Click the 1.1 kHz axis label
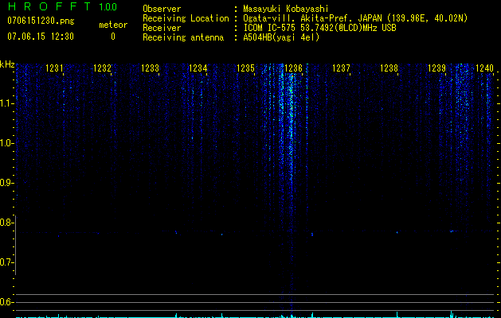Viewport: 501px width, 318px height. click(x=6, y=103)
